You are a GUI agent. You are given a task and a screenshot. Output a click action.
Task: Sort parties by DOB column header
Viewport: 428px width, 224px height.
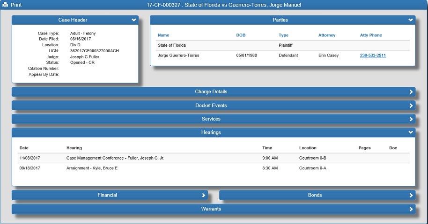tap(241, 35)
